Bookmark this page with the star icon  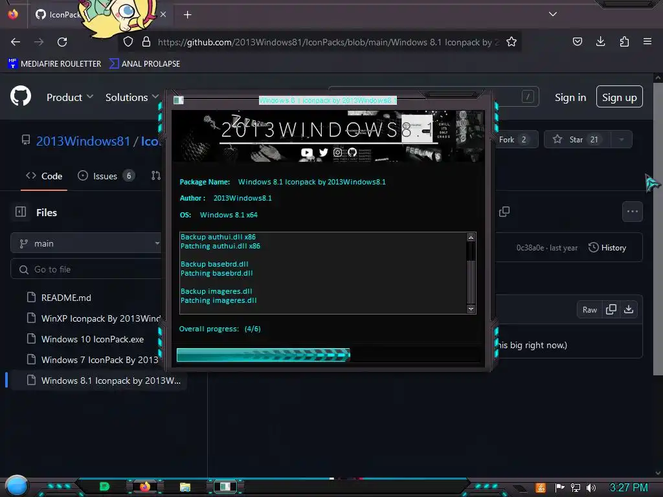(x=511, y=42)
